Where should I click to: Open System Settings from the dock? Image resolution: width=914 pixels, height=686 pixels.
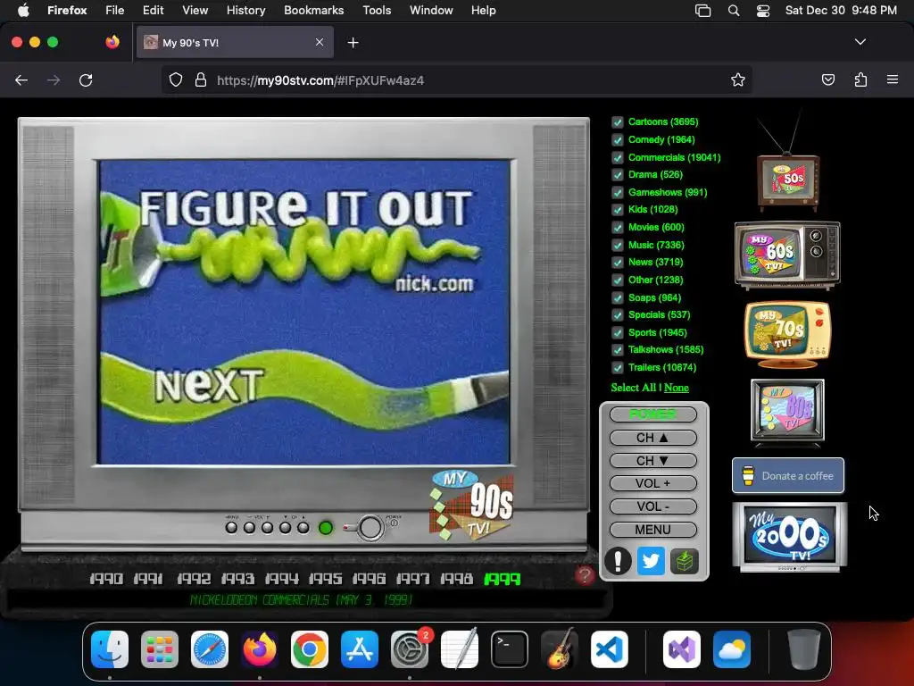[410, 649]
